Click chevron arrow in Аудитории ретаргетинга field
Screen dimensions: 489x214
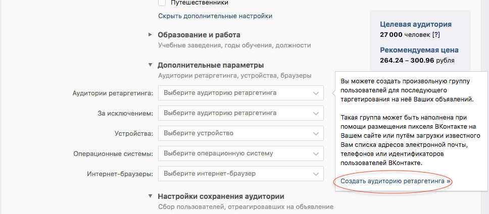316,93
